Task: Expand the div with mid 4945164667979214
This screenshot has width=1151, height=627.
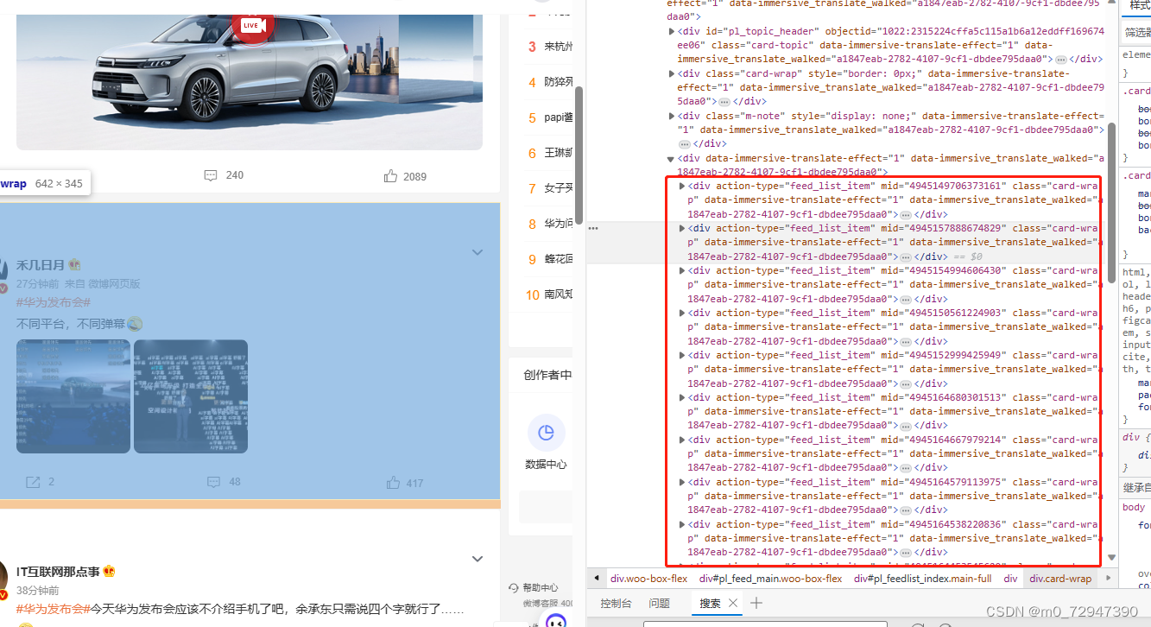Action: tap(682, 440)
